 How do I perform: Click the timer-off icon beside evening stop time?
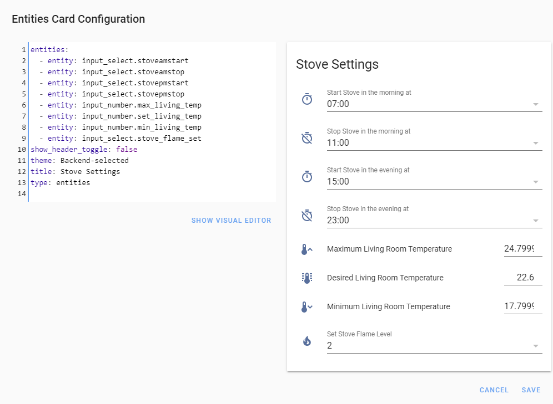(307, 216)
